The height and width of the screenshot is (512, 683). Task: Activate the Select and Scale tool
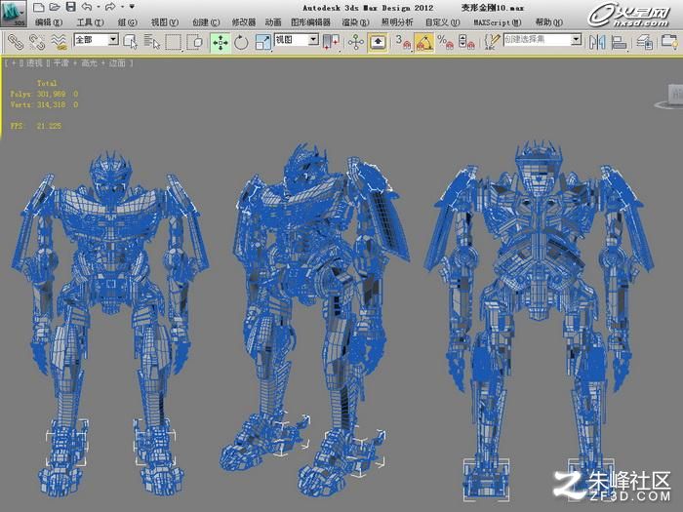point(262,42)
